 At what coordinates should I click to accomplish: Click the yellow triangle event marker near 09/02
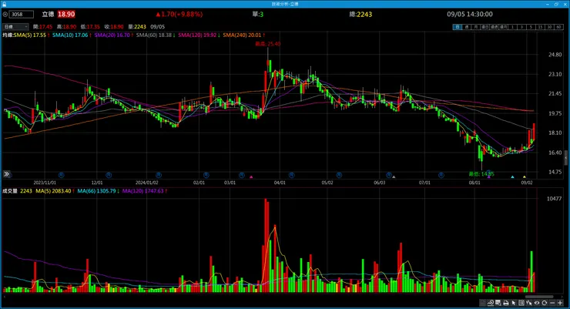[525, 176]
